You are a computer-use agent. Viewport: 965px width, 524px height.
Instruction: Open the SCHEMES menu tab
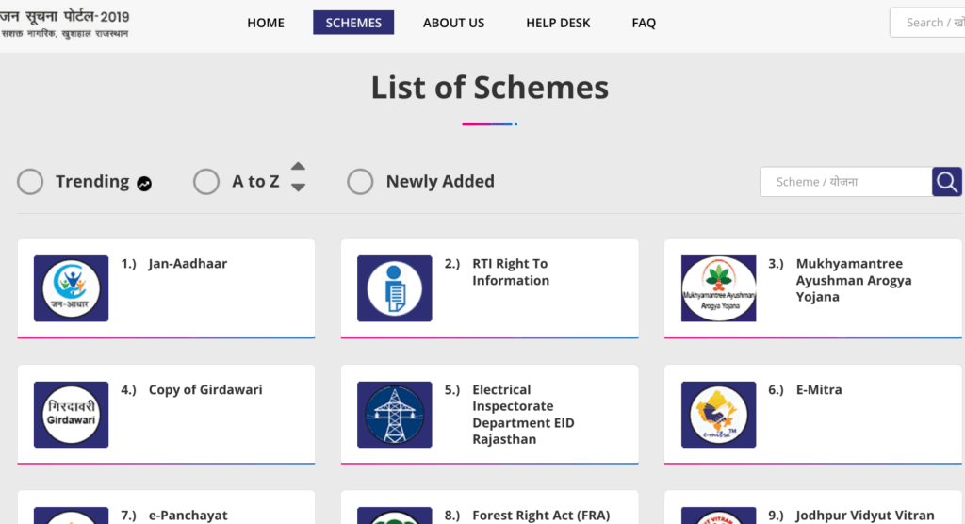(x=353, y=23)
